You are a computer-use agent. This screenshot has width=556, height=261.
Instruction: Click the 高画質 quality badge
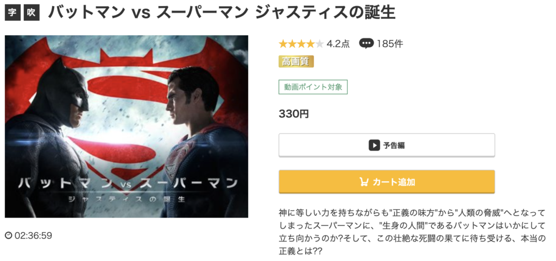click(x=296, y=62)
